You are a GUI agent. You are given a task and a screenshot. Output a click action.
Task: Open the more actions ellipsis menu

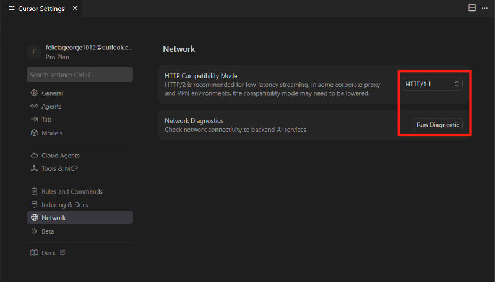(x=484, y=9)
